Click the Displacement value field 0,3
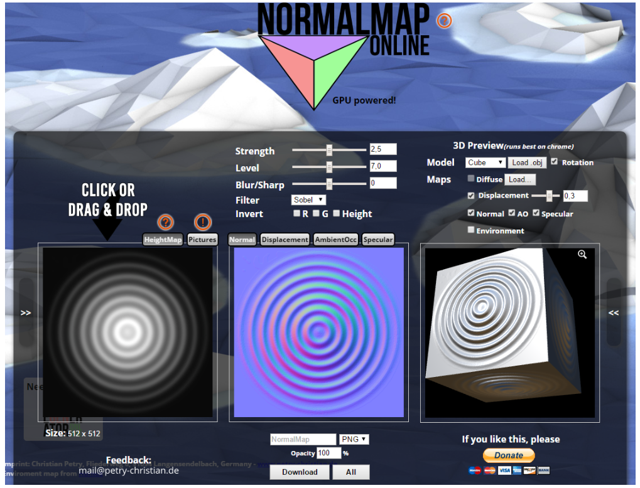The image size is (640, 488). click(x=575, y=196)
